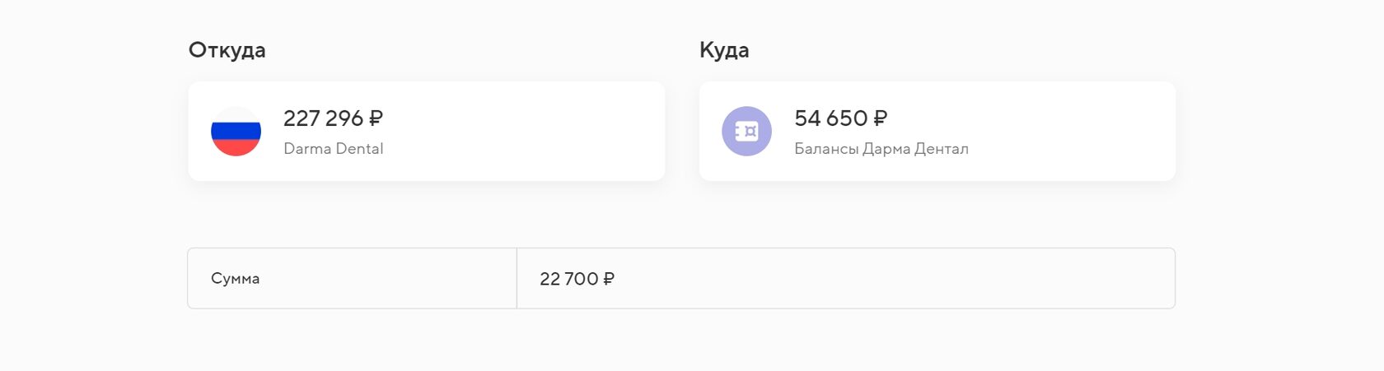Click the 54 650 ₽ destination balance

840,118
